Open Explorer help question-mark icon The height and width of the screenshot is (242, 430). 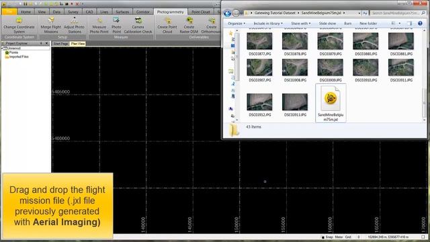point(420,24)
